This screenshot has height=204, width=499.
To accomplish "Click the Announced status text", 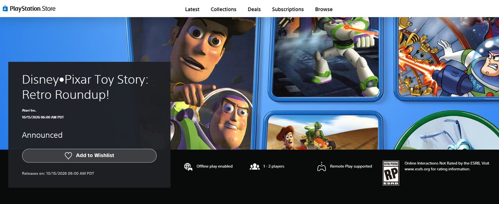I will [x=42, y=135].
